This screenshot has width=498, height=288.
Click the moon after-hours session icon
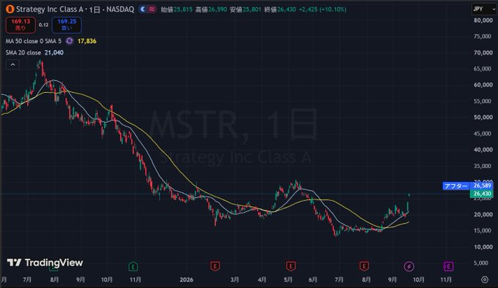click(x=143, y=10)
